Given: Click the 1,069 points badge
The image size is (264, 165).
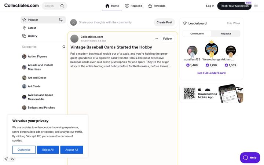Looking at the screenshot, I should (231, 65).
